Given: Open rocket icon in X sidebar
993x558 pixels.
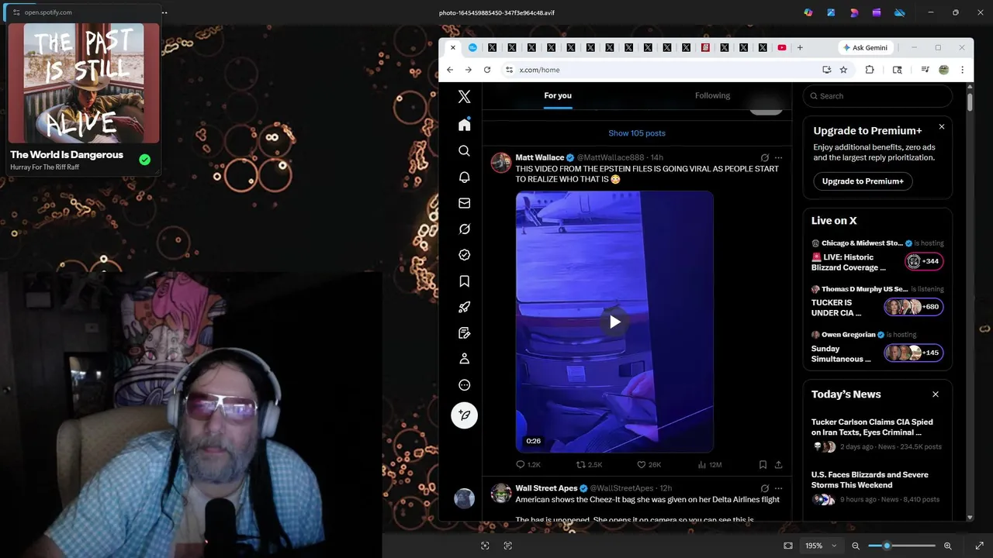Looking at the screenshot, I should pyautogui.click(x=464, y=307).
